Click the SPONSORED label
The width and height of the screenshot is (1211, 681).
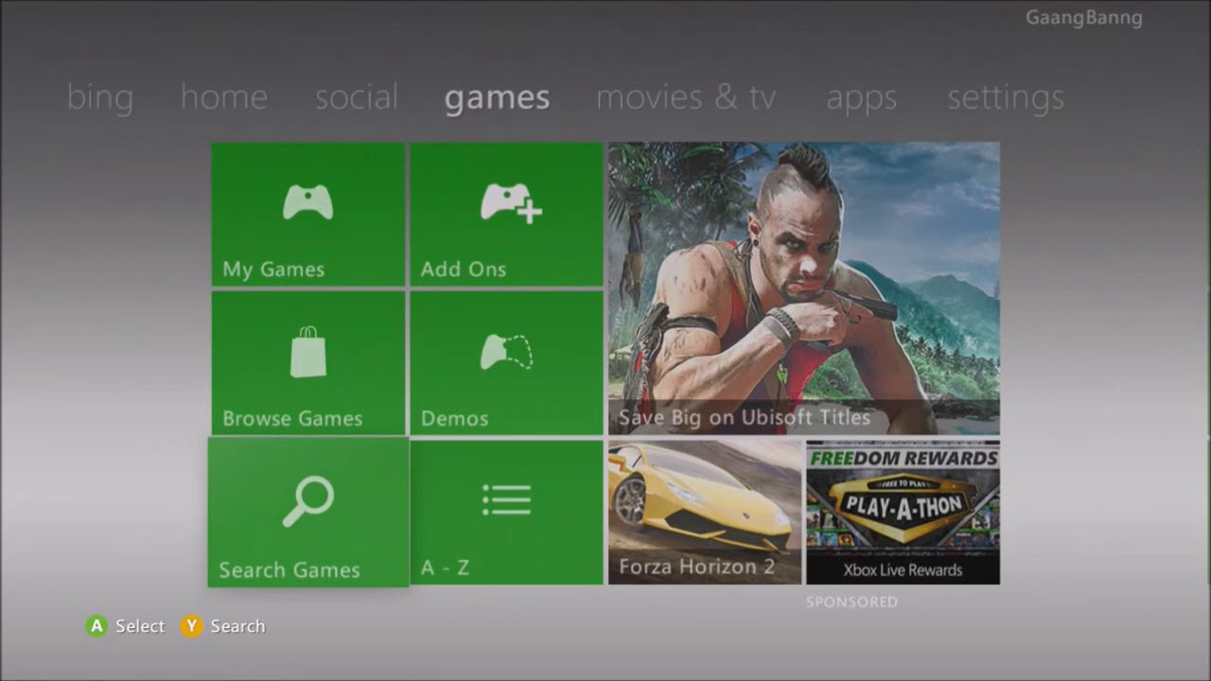point(851,602)
